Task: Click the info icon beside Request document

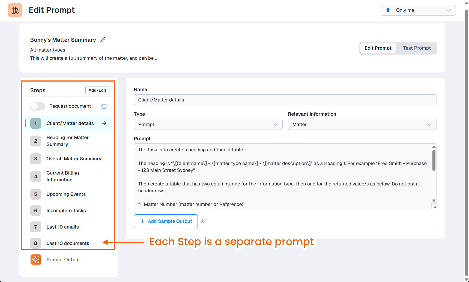Action: tap(104, 106)
